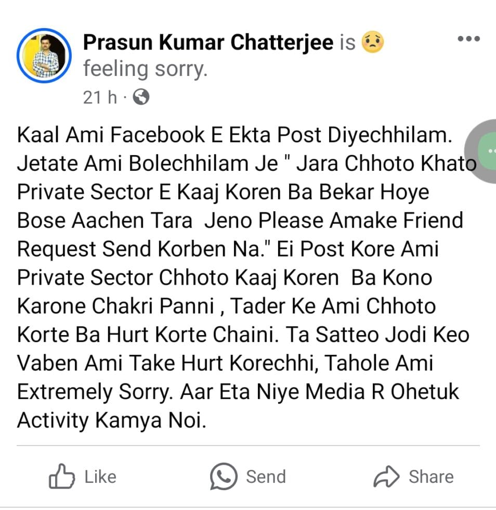Open Prasun Kumar Chatterjee's profile name link
Screen dimensions: 496x510
(208, 43)
